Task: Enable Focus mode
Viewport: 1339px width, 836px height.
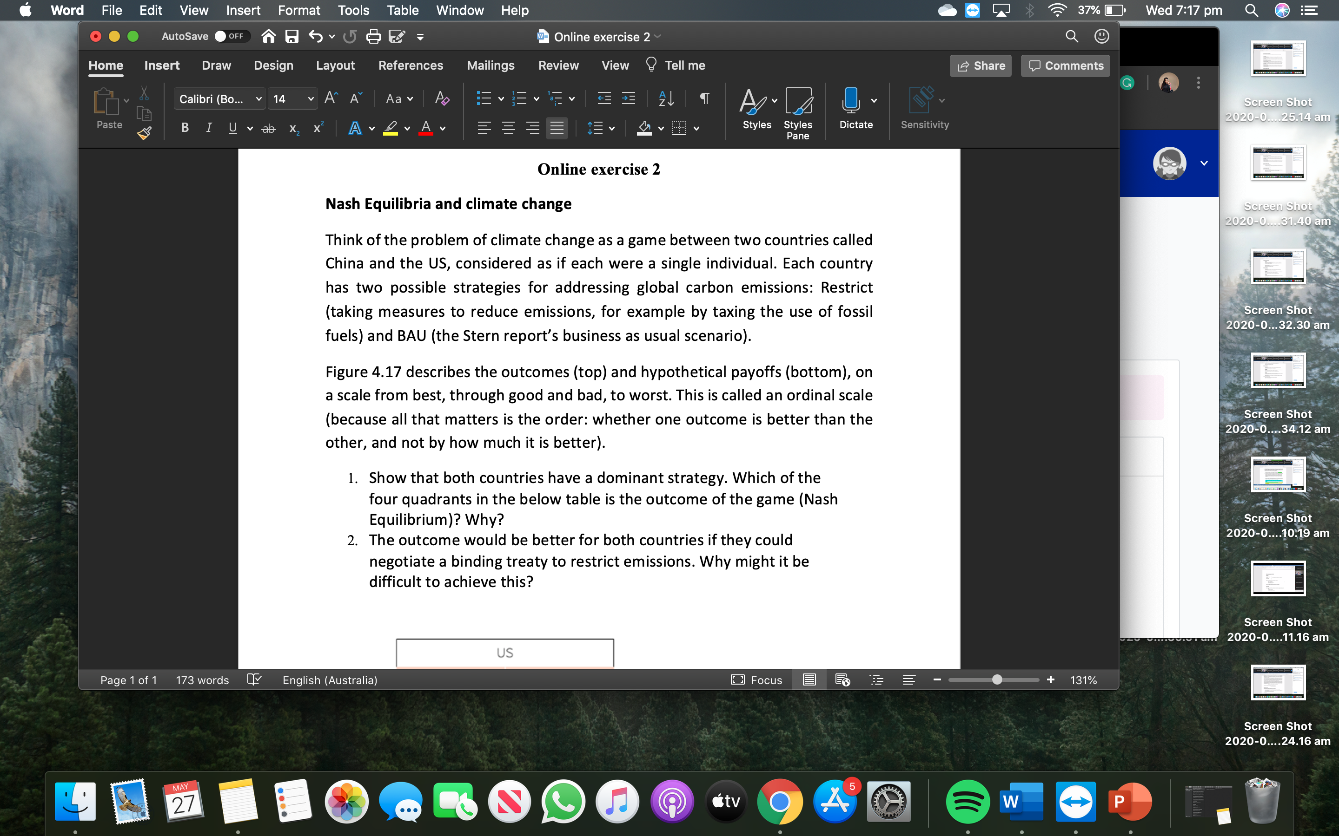Action: (756, 679)
